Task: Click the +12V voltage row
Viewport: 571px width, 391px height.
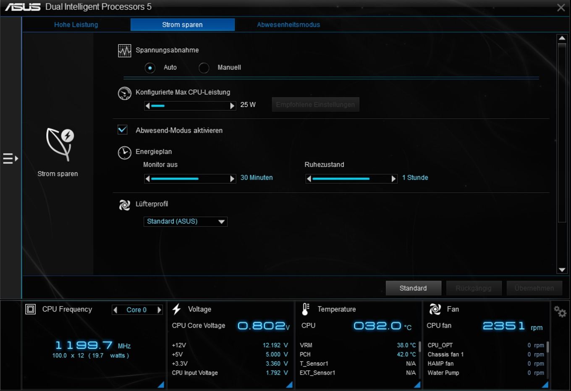Action: (230, 345)
